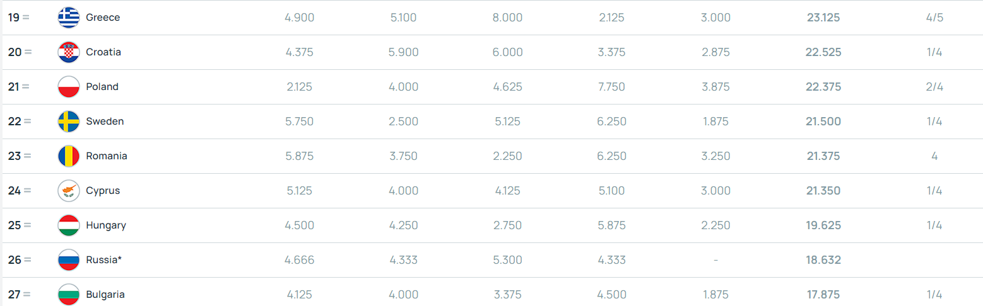Click Hungary's total of 19.625
This screenshot has width=983, height=306.
823,225
